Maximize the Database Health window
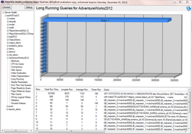 click(180, 2)
